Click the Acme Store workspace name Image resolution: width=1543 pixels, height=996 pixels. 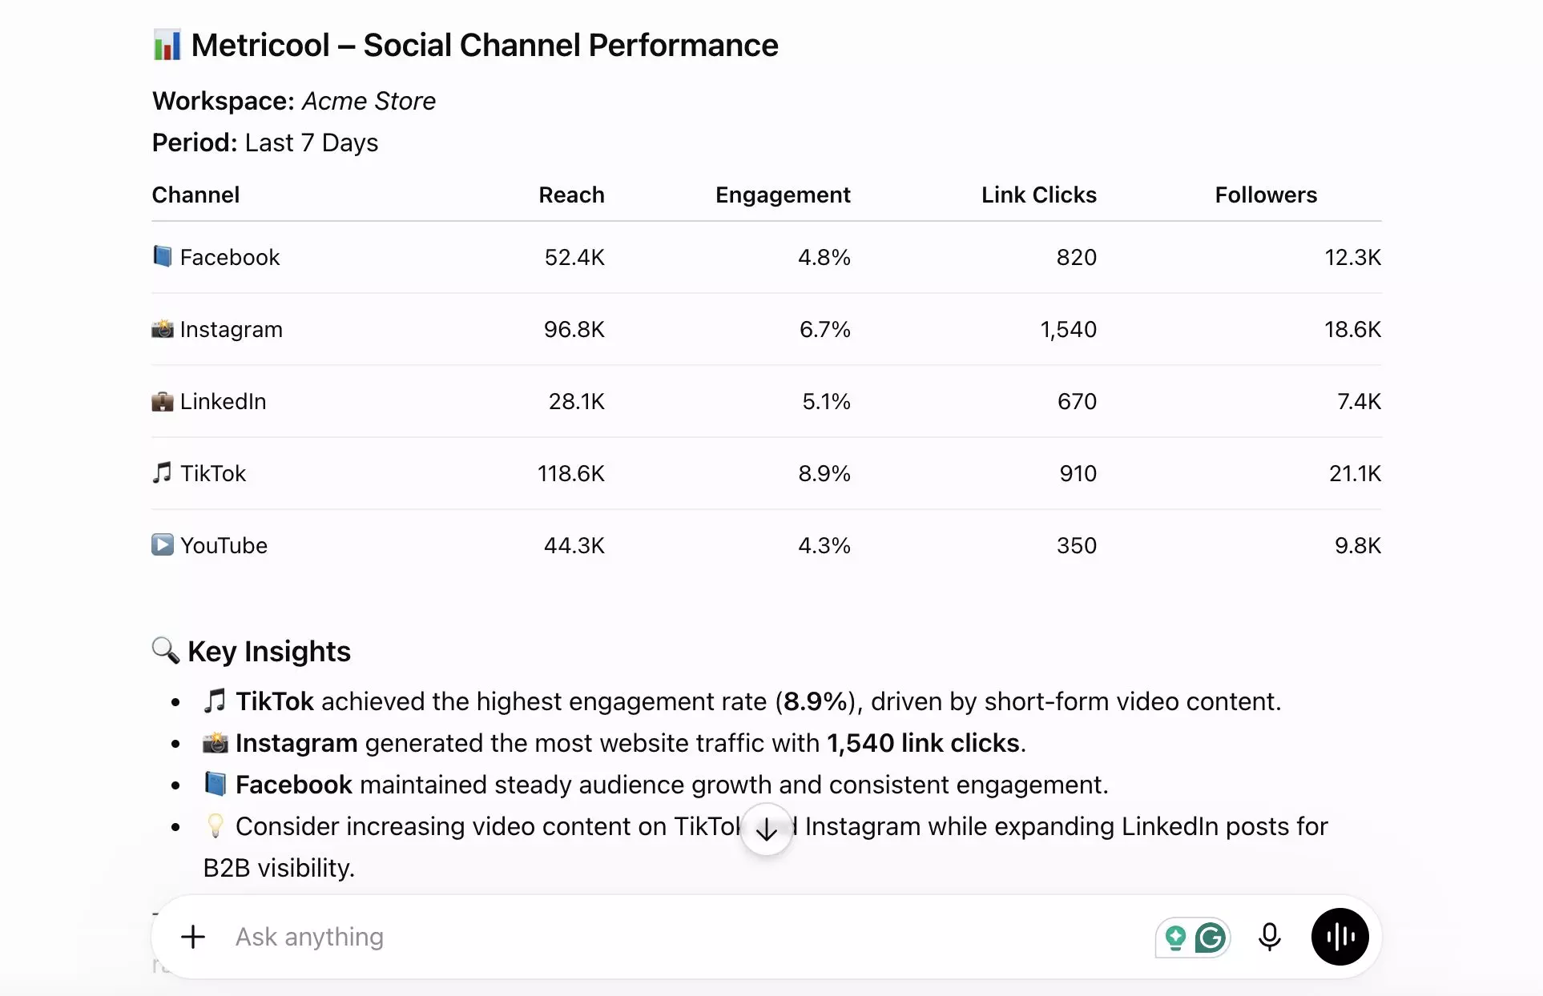(x=369, y=101)
